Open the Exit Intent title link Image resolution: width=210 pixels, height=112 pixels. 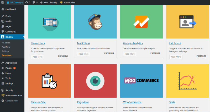click(175, 43)
